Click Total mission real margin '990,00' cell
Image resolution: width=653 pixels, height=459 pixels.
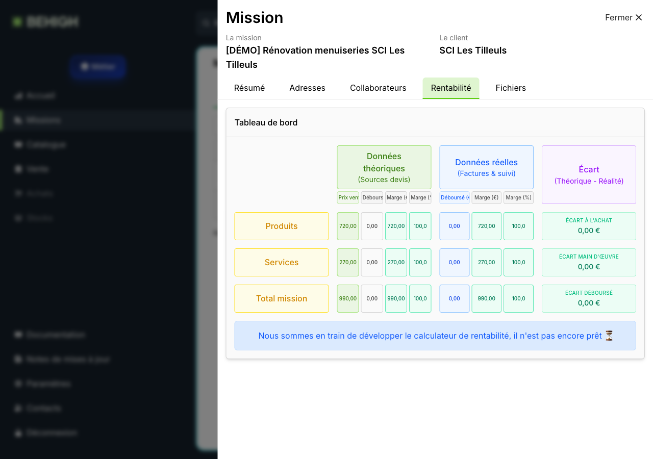487,298
